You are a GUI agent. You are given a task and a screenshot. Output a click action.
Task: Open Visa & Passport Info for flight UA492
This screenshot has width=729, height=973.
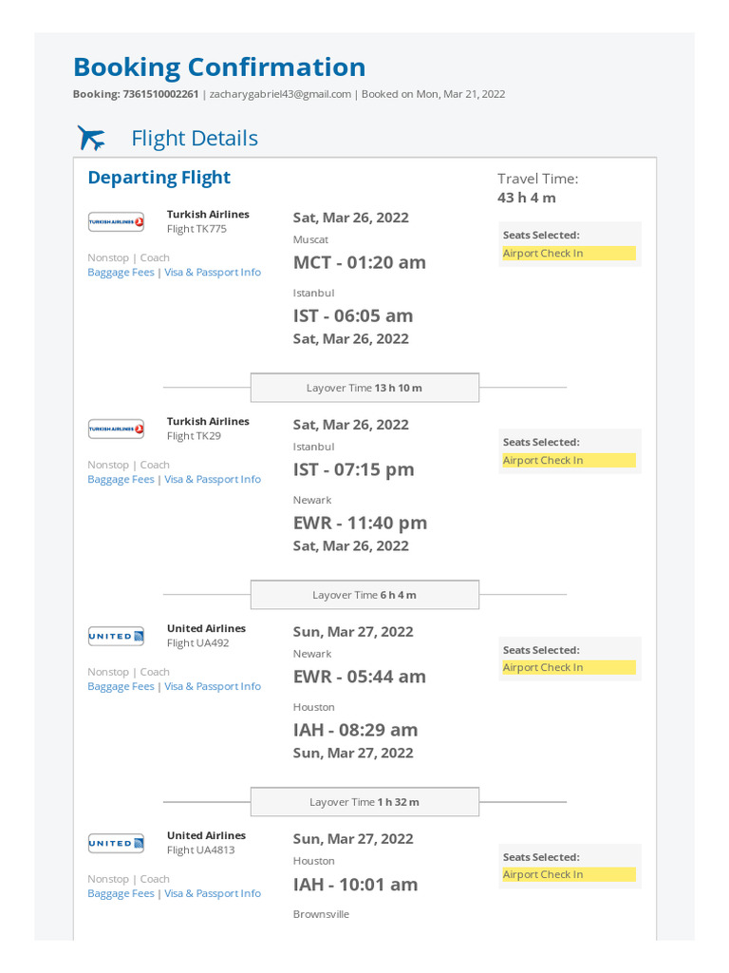213,687
